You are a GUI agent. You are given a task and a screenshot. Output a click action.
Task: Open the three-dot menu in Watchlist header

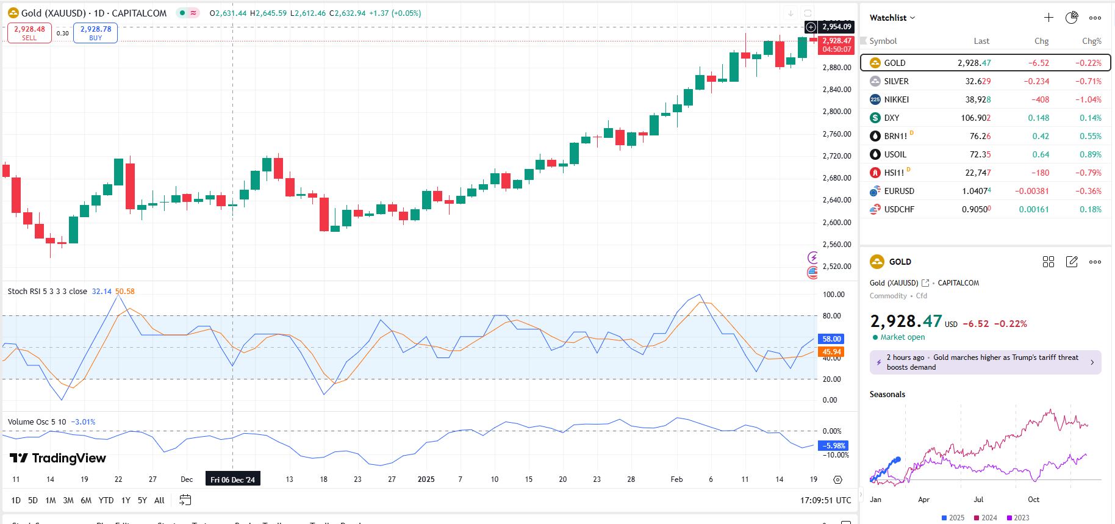(x=1095, y=18)
